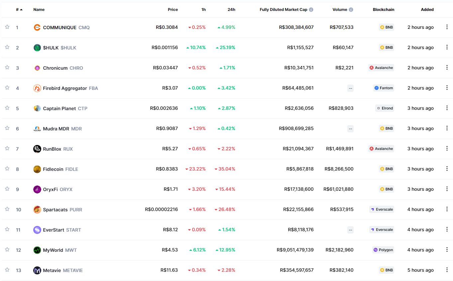Click MyWorld market cap R$9,051,479,139
Image resolution: width=453 pixels, height=281 pixels.
click(x=295, y=250)
